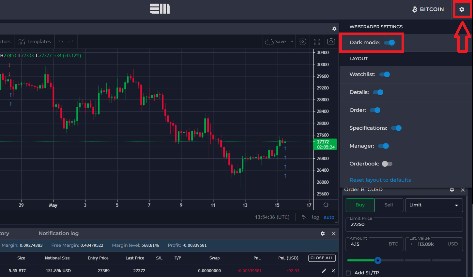Viewport: 473px width, 277px height.
Task: Sort positions by Entry Price column
Action: pos(98,258)
